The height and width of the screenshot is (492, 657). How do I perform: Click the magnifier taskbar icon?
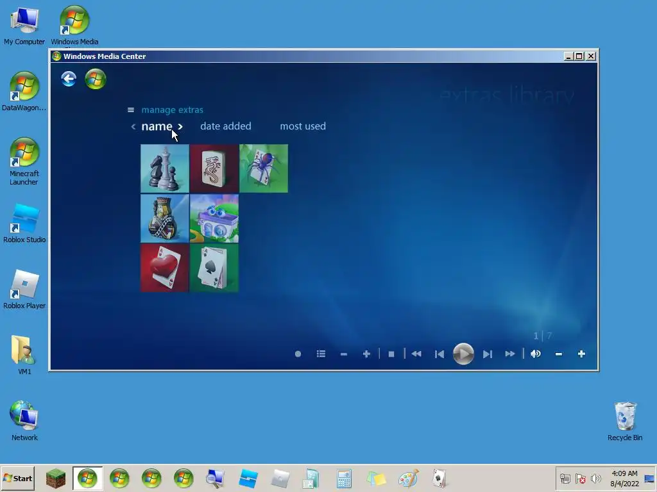pos(215,478)
